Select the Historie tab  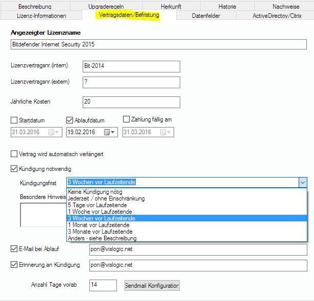[227, 6]
